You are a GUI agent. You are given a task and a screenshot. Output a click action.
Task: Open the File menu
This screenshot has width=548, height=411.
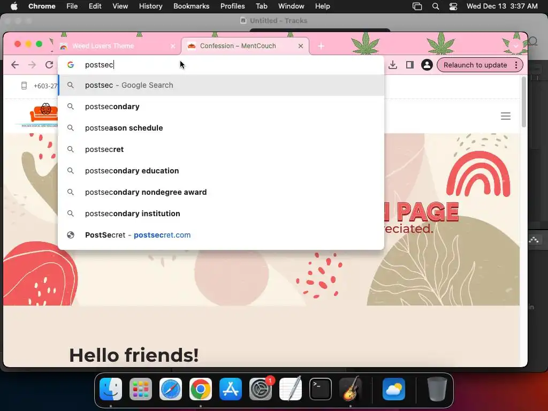(x=72, y=6)
